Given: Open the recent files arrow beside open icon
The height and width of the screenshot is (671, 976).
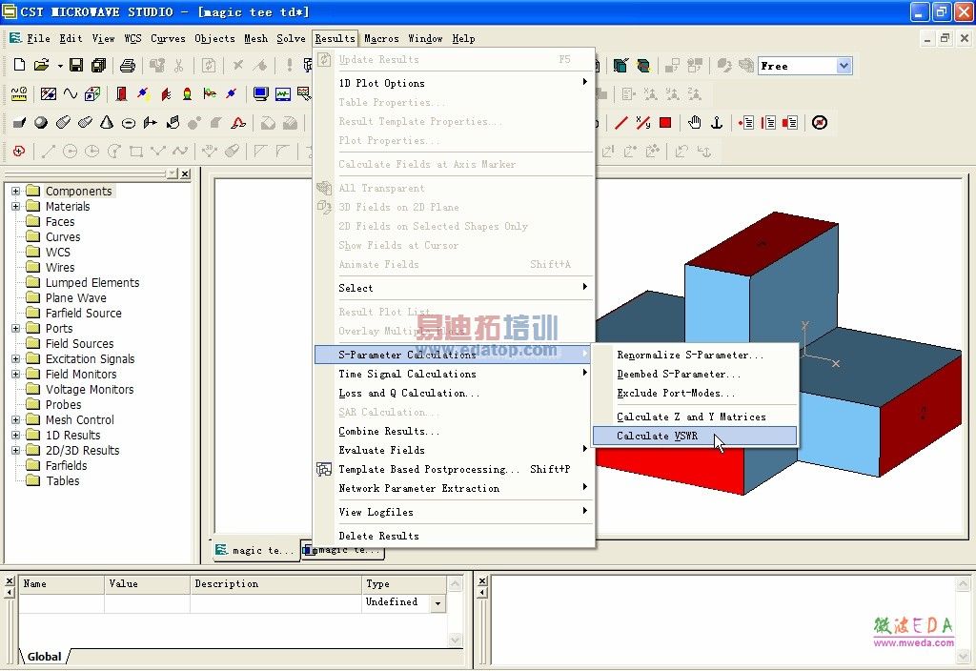Looking at the screenshot, I should click(60, 65).
